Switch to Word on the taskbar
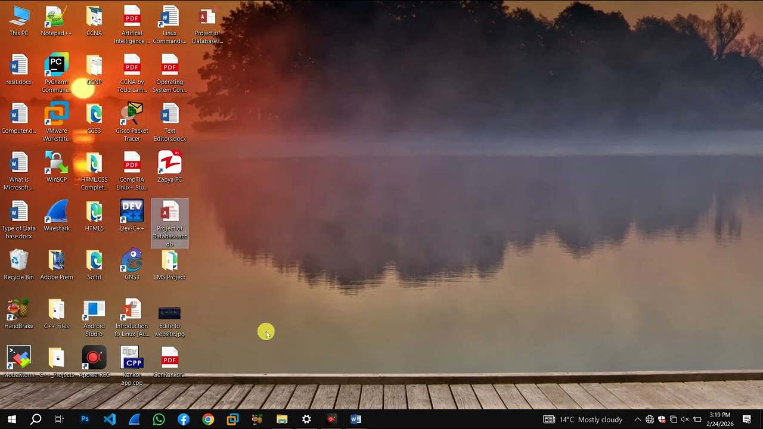The height and width of the screenshot is (429, 763). [356, 419]
